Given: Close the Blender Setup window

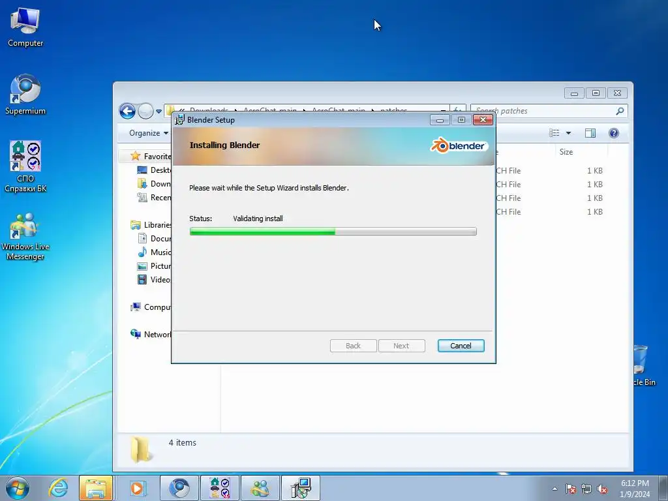Looking at the screenshot, I should 483,120.
